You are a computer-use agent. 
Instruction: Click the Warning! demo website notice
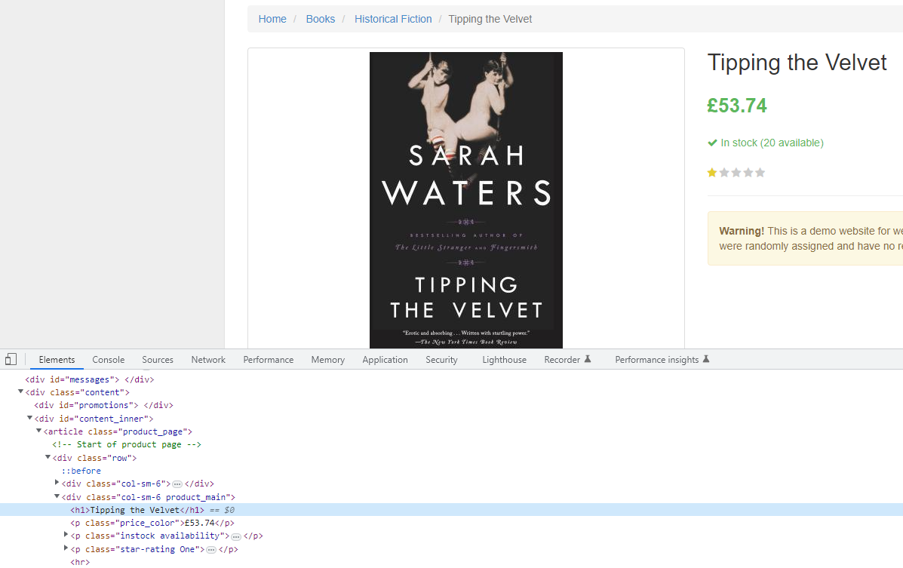point(805,238)
